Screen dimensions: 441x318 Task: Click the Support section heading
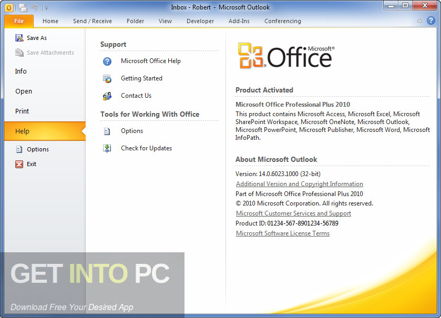pyautogui.click(x=113, y=45)
